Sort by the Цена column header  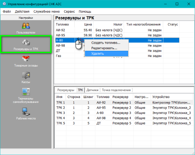click(x=88, y=24)
